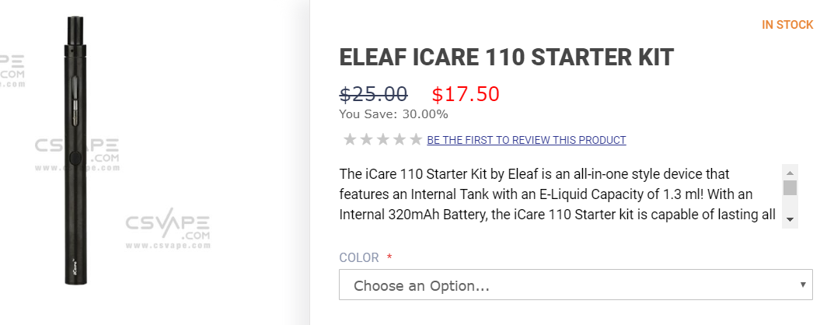Screen dimensions: 820x325
Task: Click the second rating star
Action: pyautogui.click(x=366, y=140)
